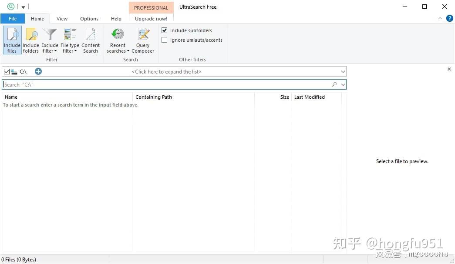The image size is (455, 264).
Task: Focus the Search "C:\" input field
Action: 166,85
